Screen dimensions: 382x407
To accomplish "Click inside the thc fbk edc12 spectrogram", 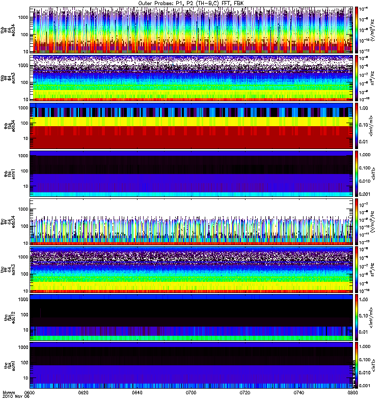I will 191,317.
